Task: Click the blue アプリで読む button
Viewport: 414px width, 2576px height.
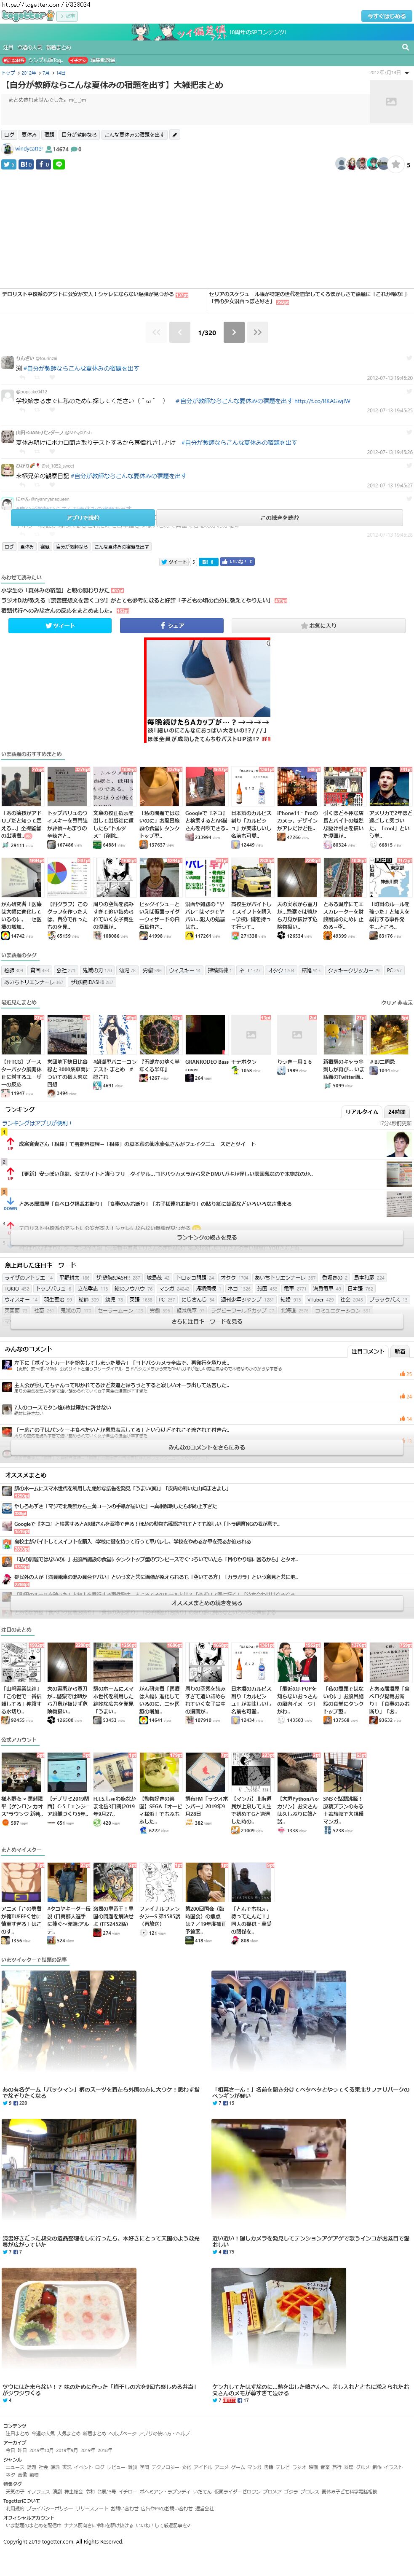Action: pyautogui.click(x=83, y=518)
